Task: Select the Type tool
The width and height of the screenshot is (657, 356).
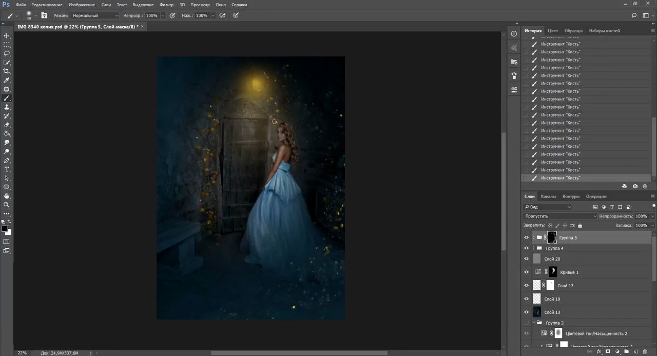Action: tap(7, 169)
